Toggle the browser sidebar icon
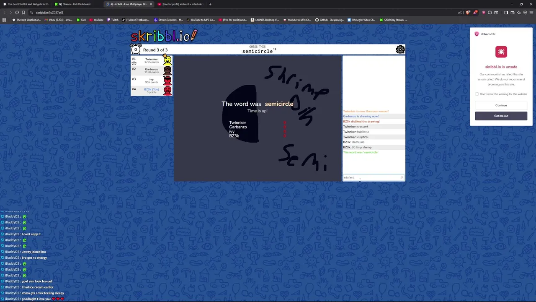536x302 pixels. pyautogui.click(x=506, y=13)
